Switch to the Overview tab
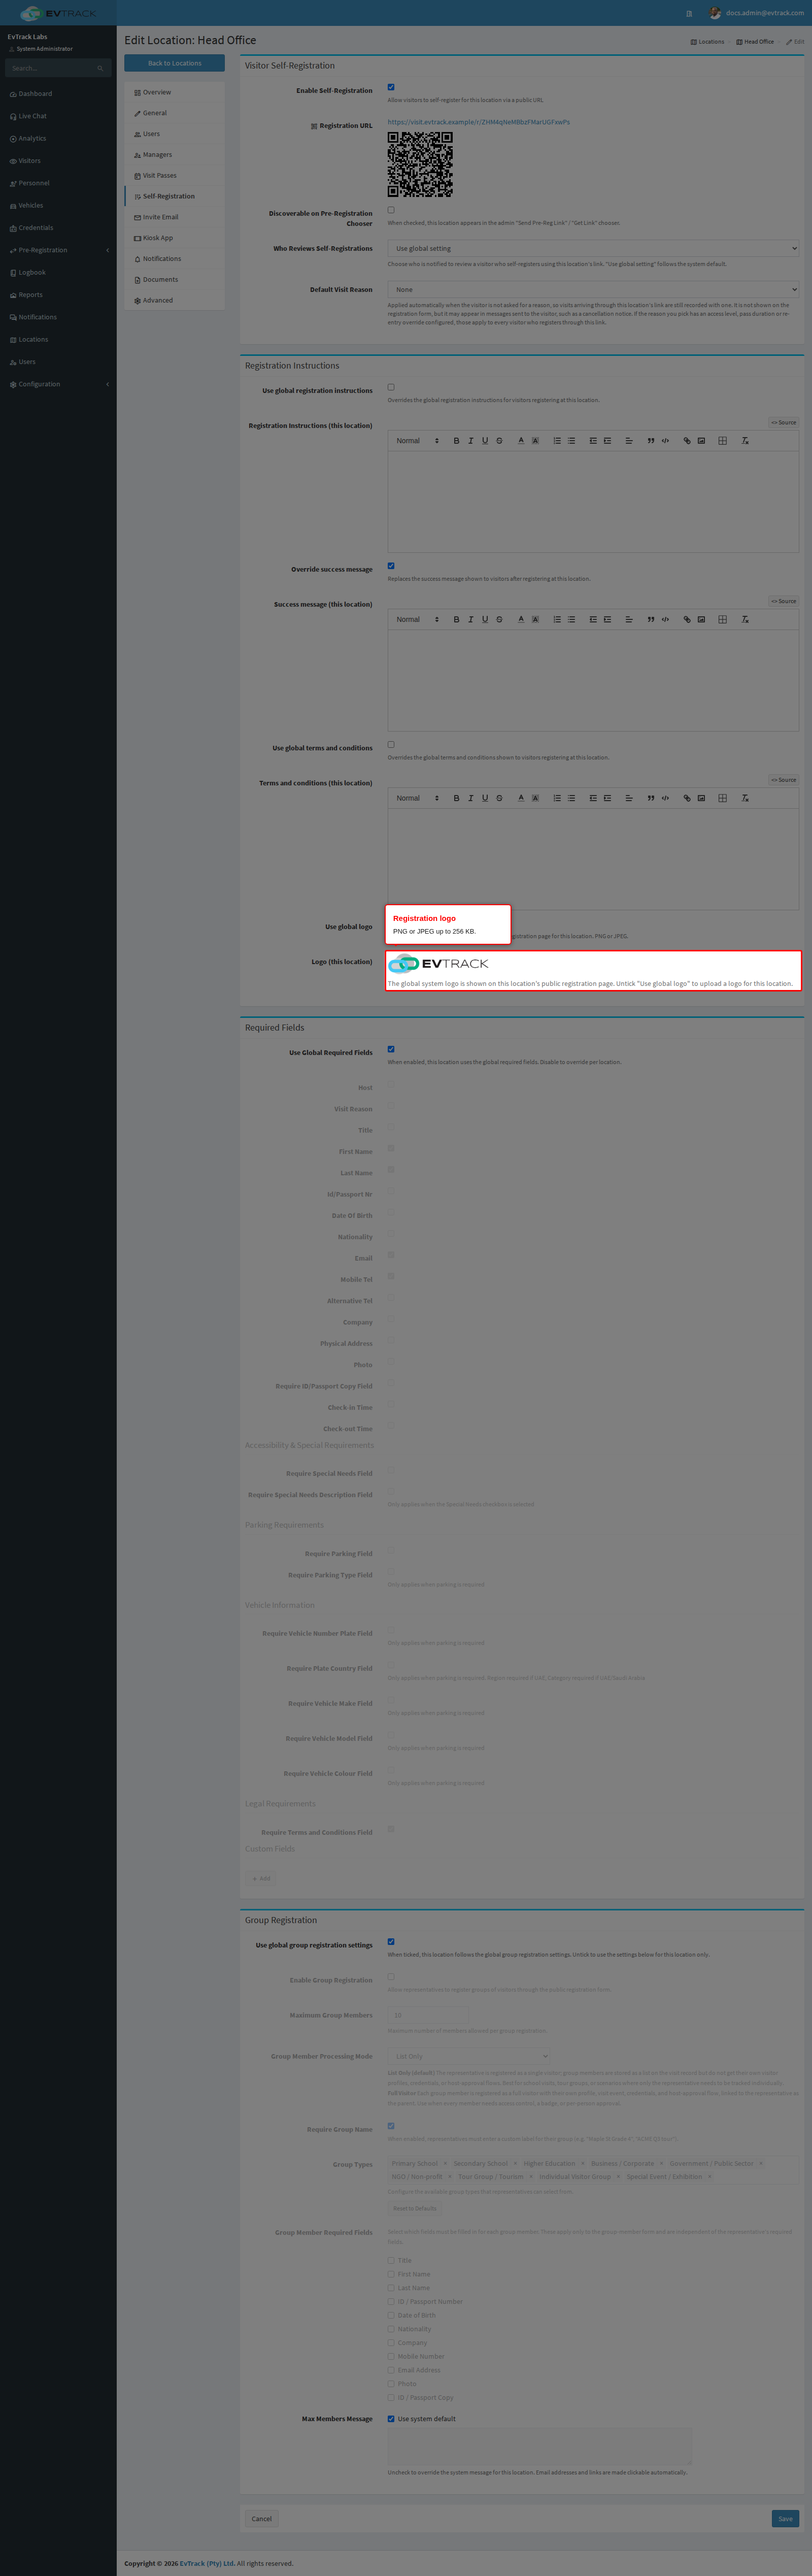 (174, 92)
